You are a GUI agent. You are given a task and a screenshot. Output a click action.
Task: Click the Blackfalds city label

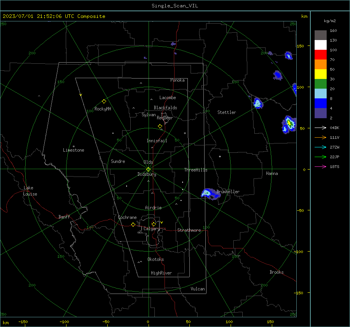165,108
